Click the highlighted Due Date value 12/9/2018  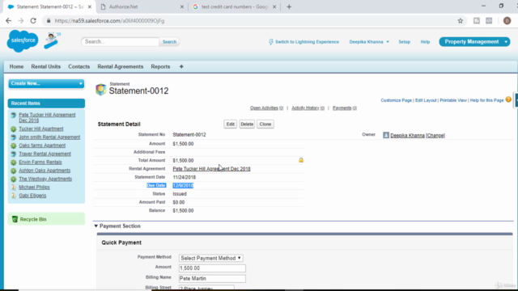pos(183,185)
